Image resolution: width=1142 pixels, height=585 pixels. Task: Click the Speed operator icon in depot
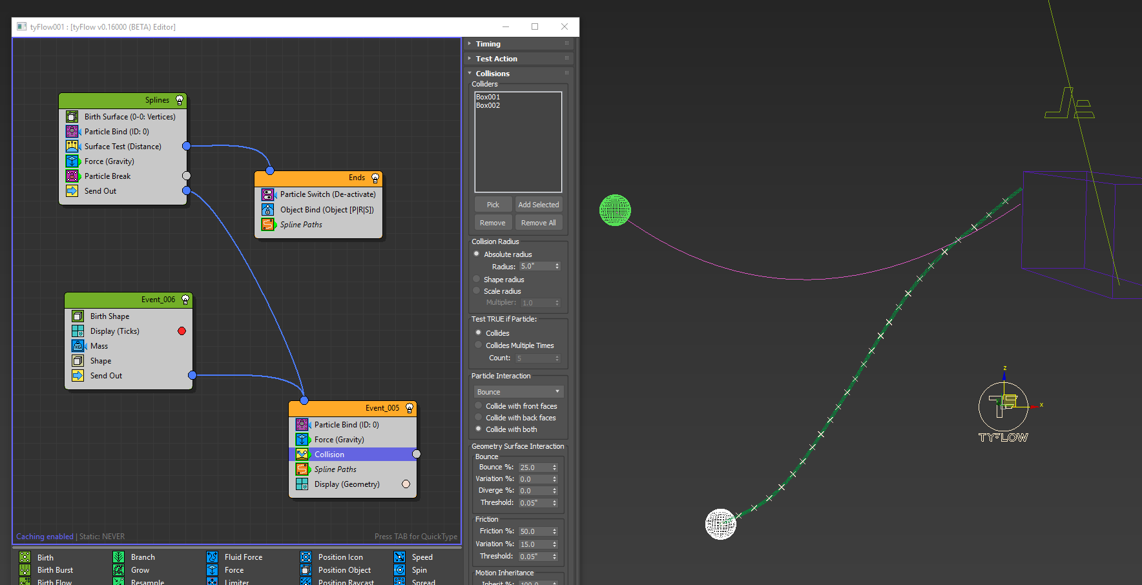point(400,557)
